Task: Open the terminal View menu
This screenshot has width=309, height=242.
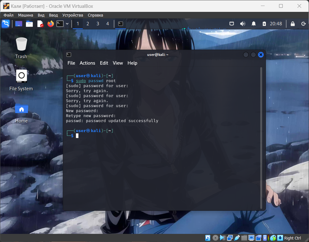Action: [118, 63]
